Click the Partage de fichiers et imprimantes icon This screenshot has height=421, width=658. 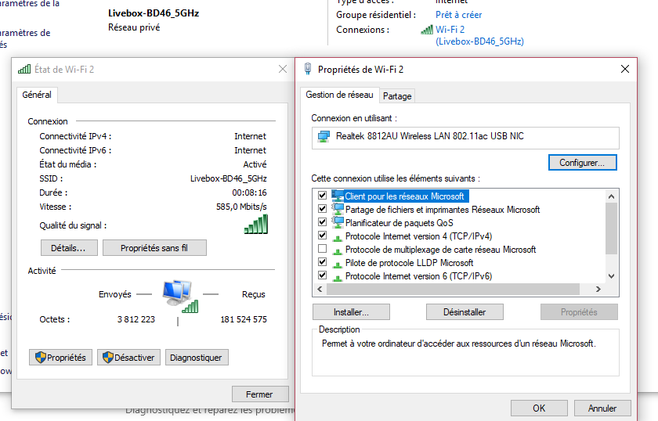point(338,209)
